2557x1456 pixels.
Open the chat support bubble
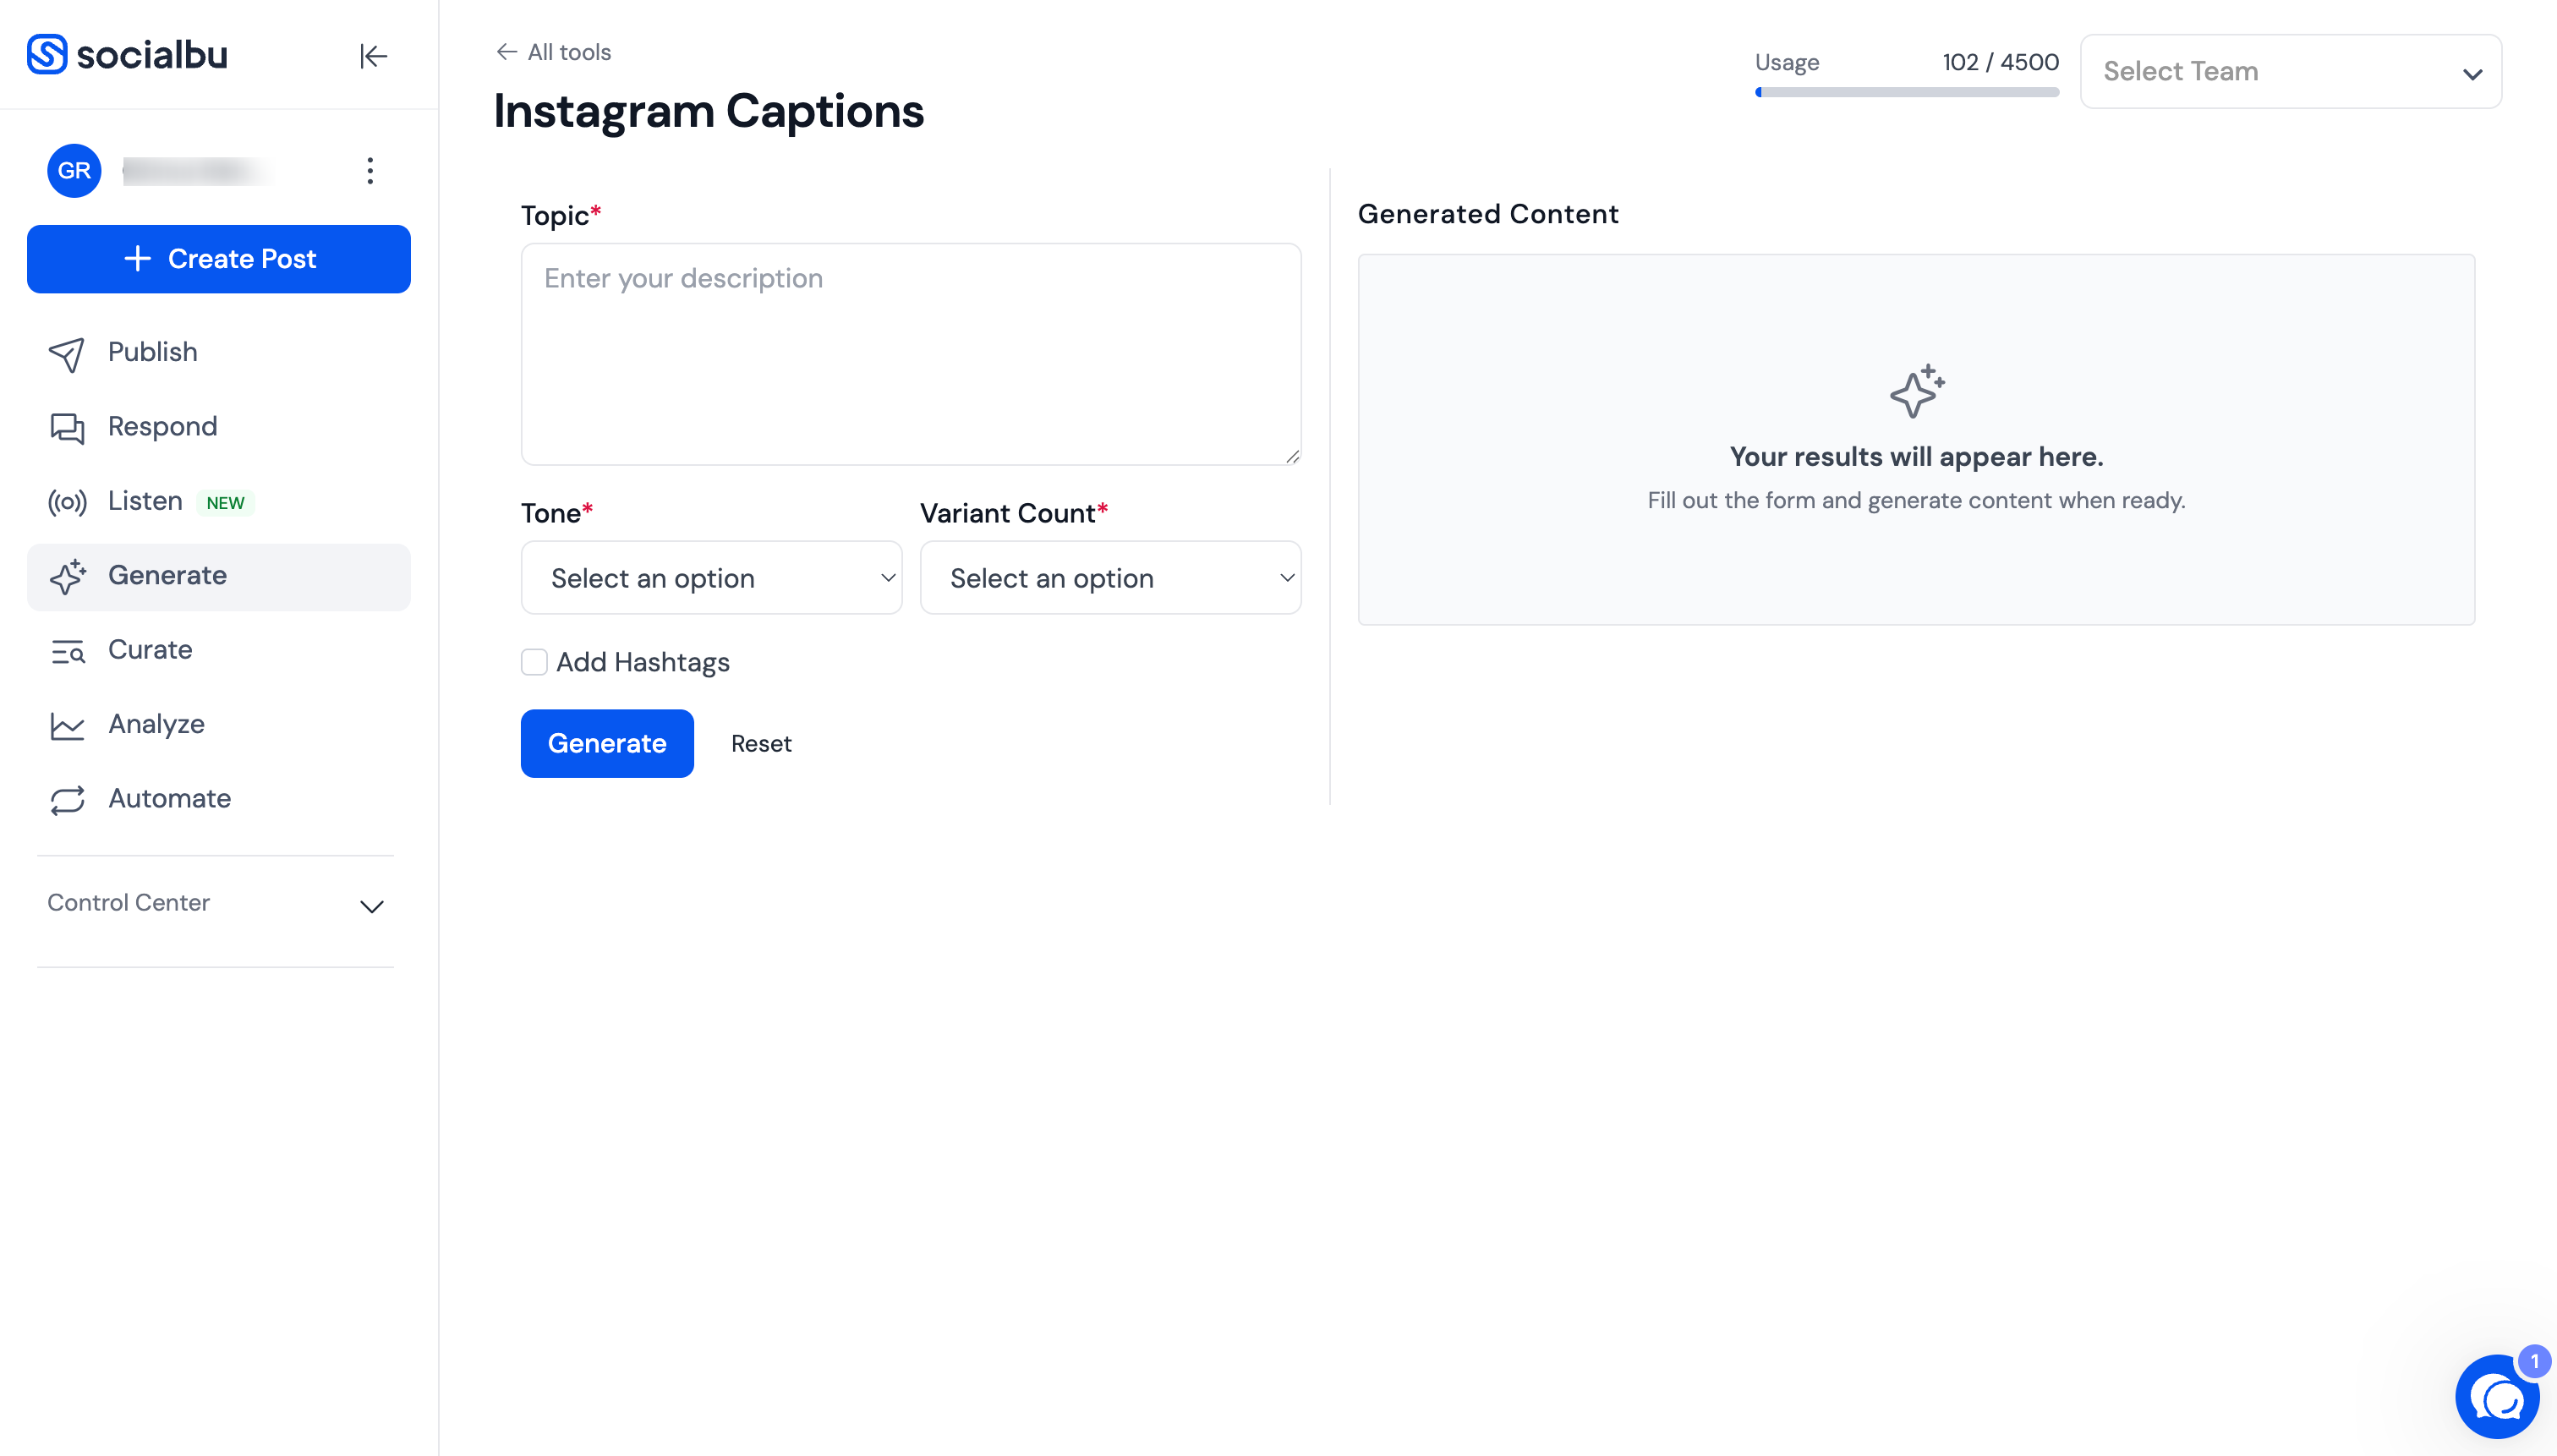(x=2497, y=1396)
